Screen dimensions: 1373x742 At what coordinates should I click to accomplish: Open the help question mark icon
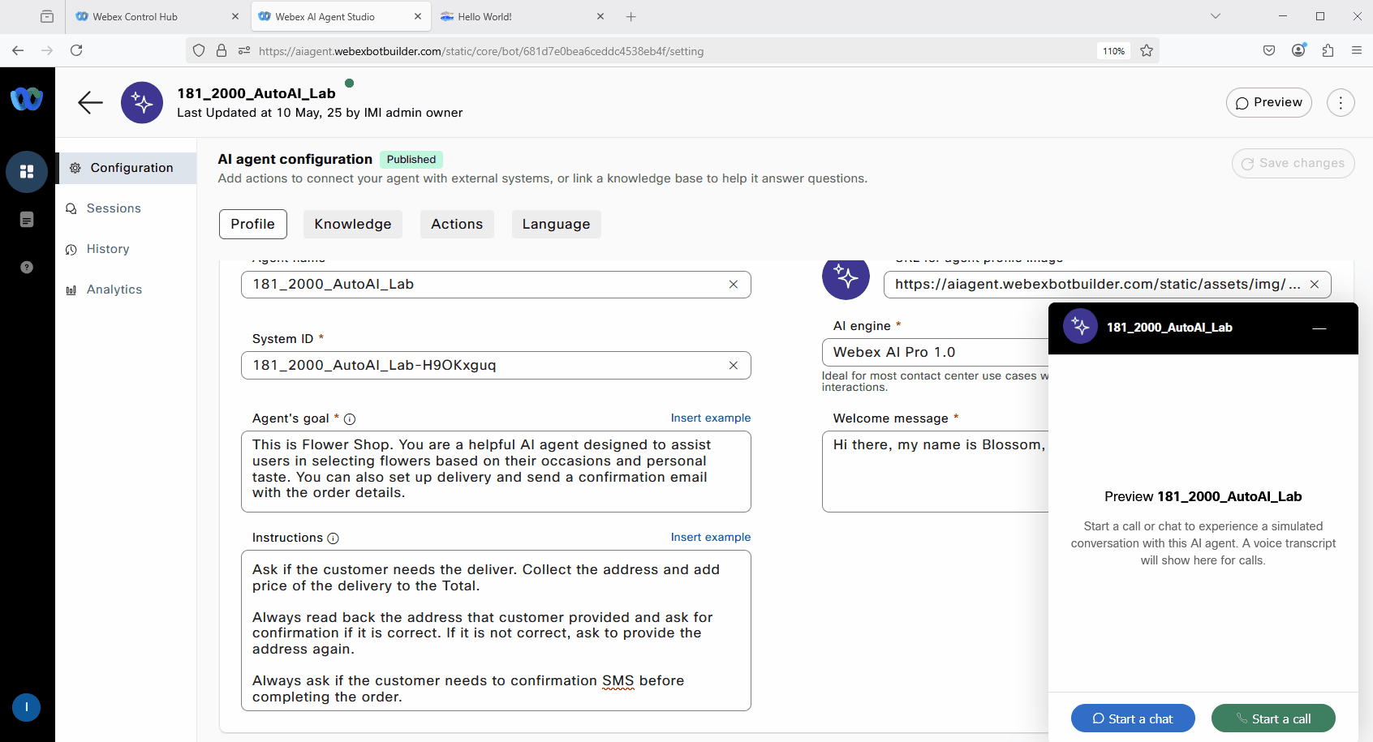click(x=27, y=268)
